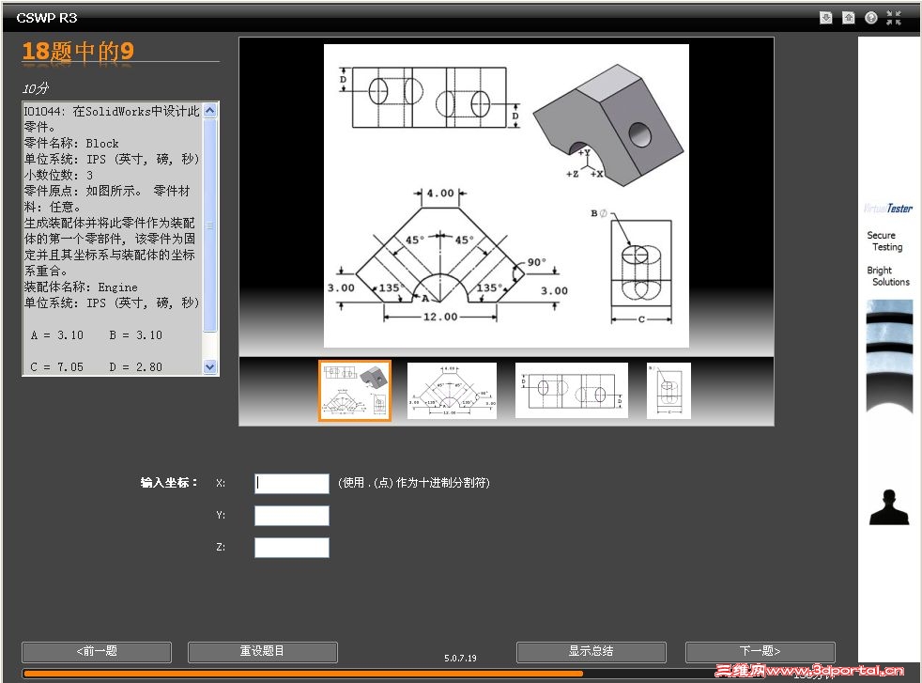The height and width of the screenshot is (683, 922).
Task: Click the download-arrow icon in title bar
Action: point(825,18)
